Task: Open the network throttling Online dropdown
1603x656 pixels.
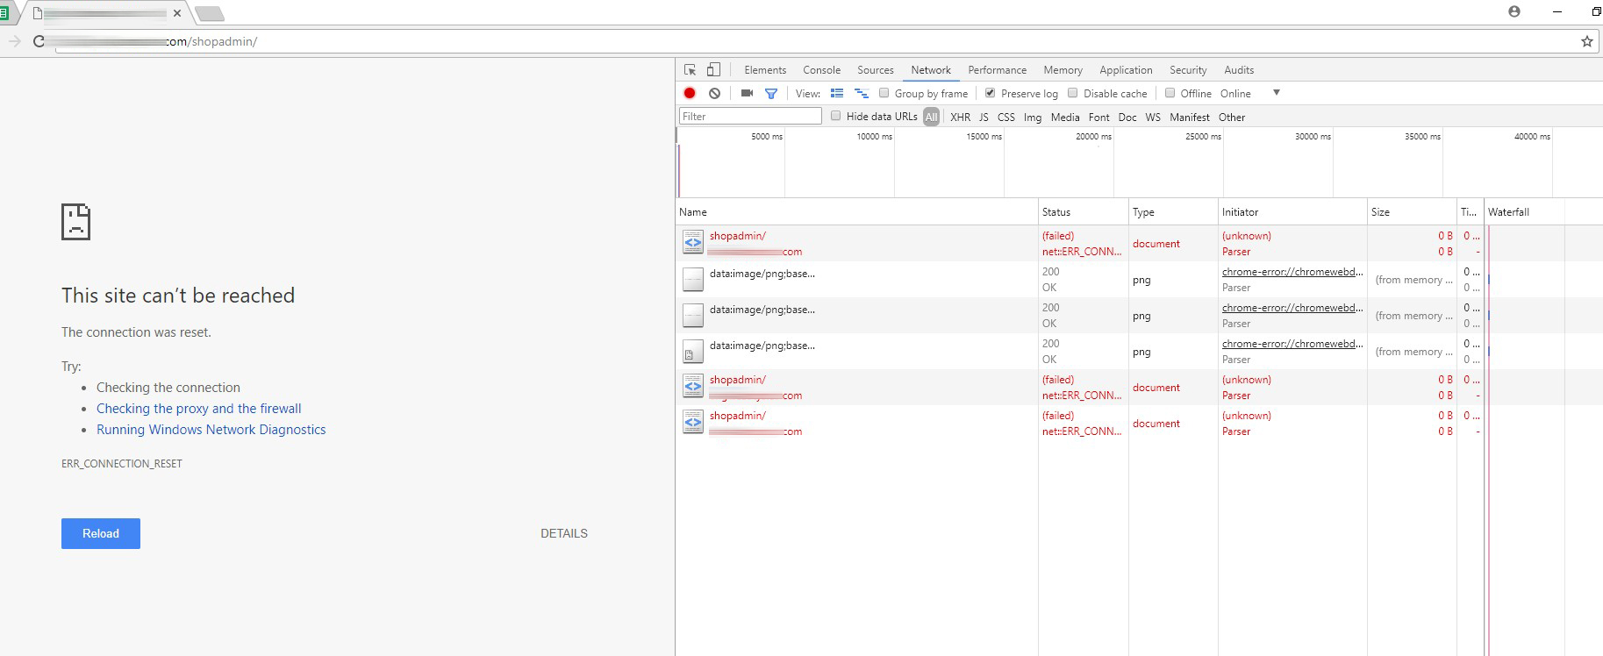Action: (1250, 93)
